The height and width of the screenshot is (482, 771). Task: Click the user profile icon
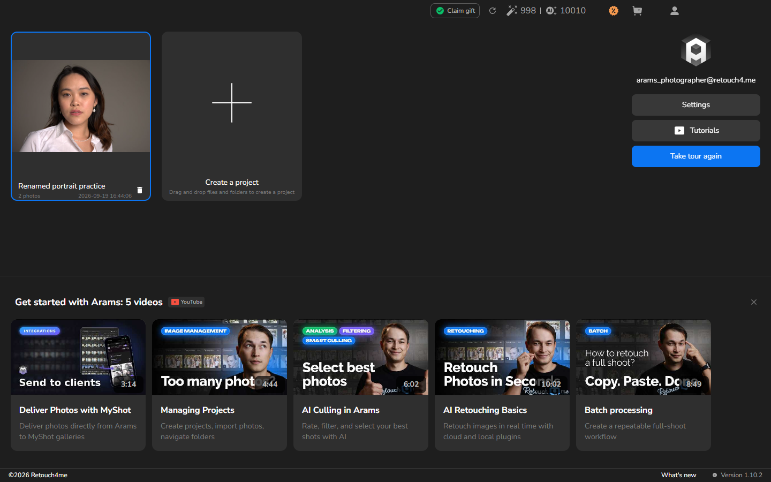[x=675, y=11]
